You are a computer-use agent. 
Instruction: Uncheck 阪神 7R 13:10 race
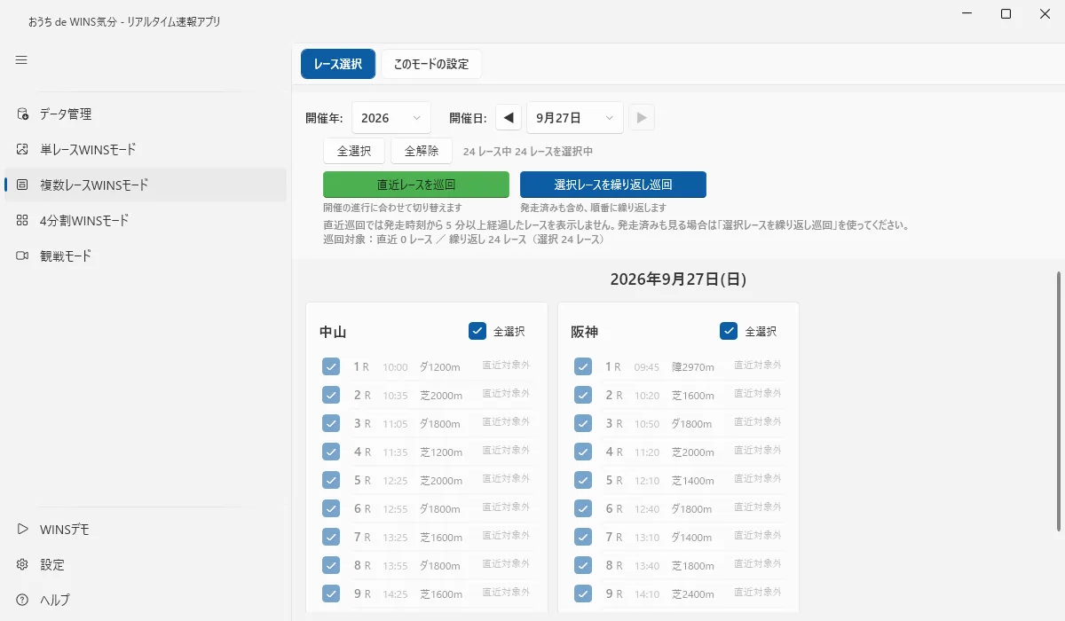click(583, 537)
